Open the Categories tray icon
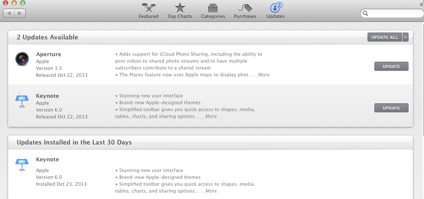The image size is (424, 199). (x=213, y=8)
